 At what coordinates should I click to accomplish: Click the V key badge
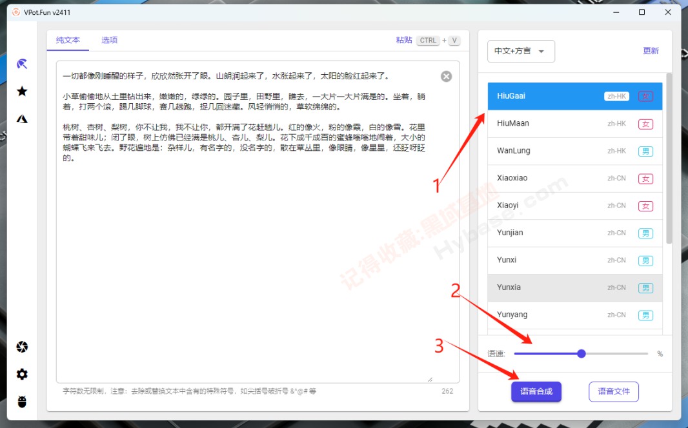(x=454, y=41)
